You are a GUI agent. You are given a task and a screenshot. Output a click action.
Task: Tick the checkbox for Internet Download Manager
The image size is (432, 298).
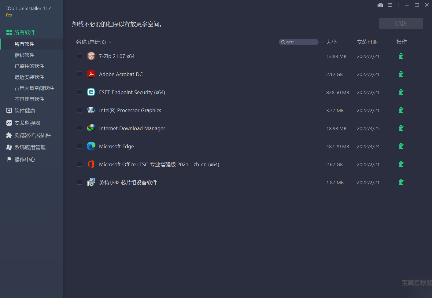click(79, 128)
